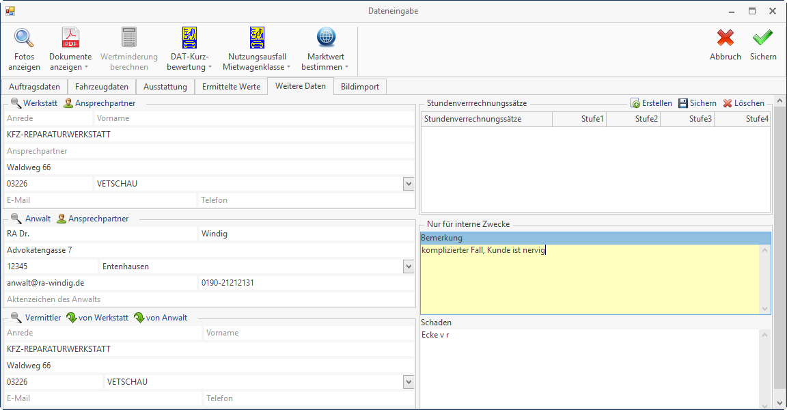Click the Aktenzeichen des Anwalts field
Viewport: 787px width, 410px height.
pyautogui.click(x=209, y=299)
